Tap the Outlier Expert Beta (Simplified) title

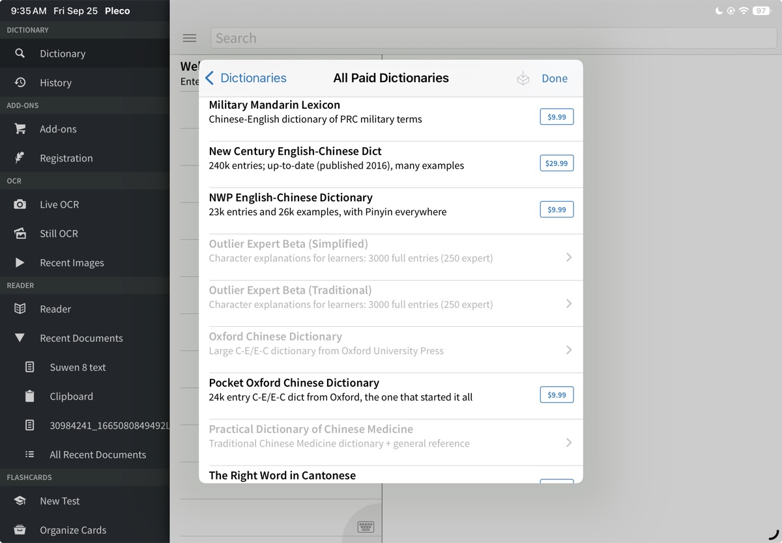pyautogui.click(x=288, y=244)
